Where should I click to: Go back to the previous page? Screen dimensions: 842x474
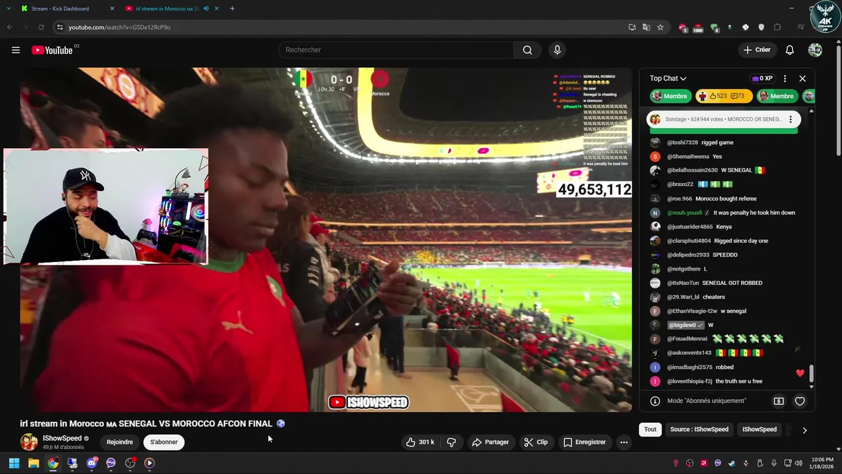pyautogui.click(x=10, y=27)
